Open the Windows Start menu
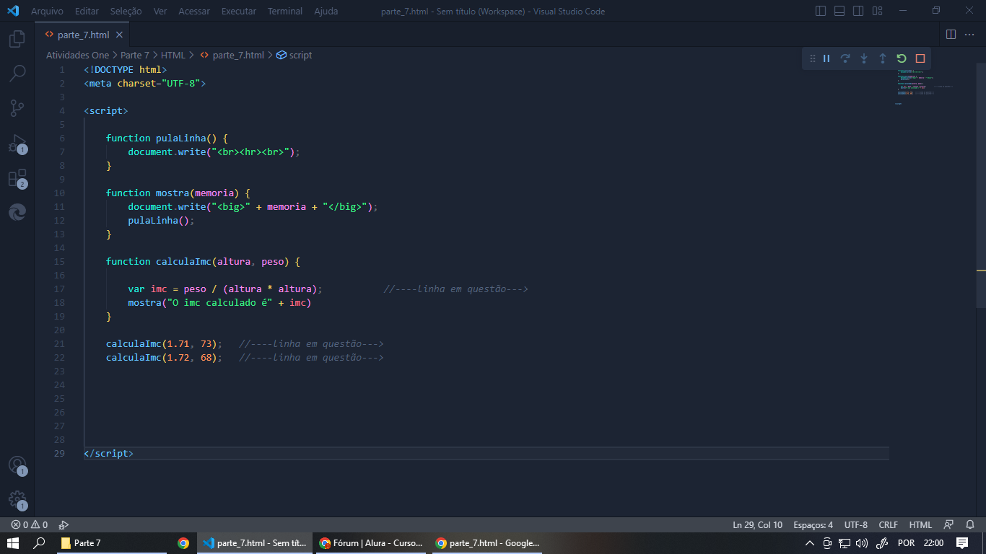986x554 pixels. [x=13, y=543]
